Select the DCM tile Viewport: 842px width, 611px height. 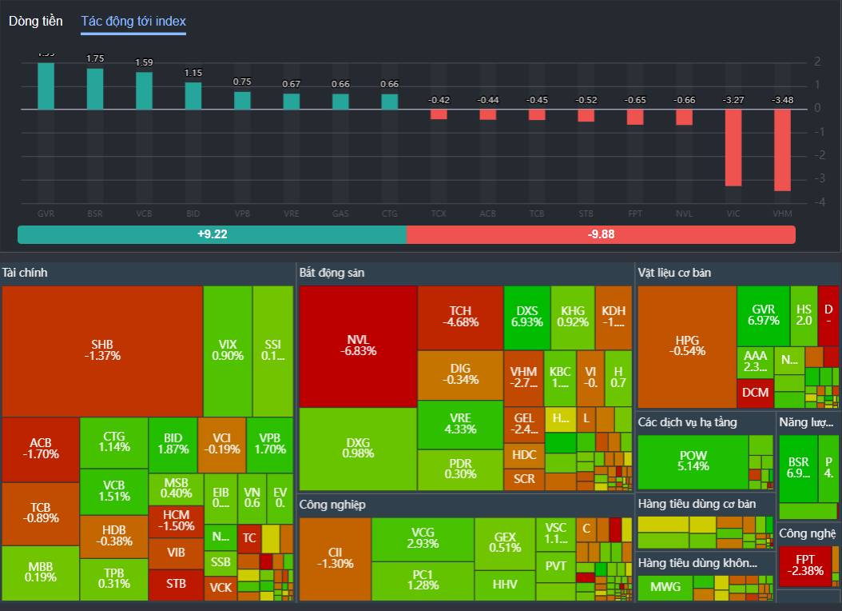pyautogui.click(x=755, y=393)
